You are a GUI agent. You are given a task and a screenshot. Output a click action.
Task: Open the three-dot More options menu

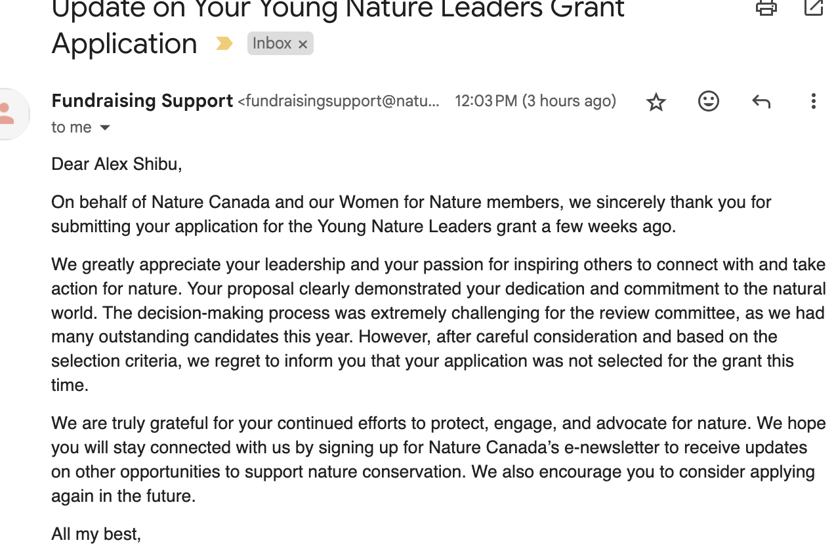tap(813, 102)
